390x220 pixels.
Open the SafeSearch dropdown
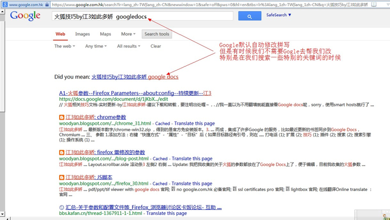pyautogui.click(x=279, y=15)
